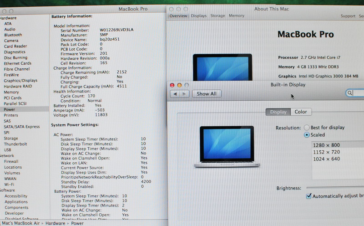Click Show All button
The height and width of the screenshot is (226, 364).
207,94
